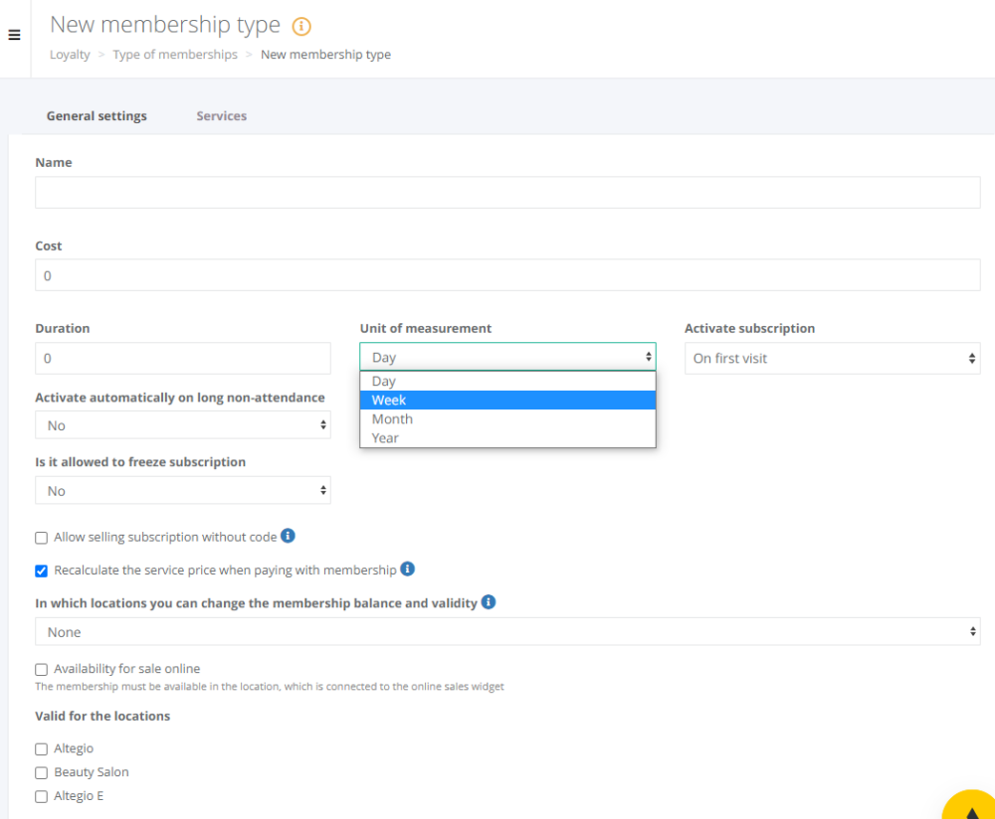
Task: Go to Type of memberships breadcrumb link
Action: tap(175, 55)
